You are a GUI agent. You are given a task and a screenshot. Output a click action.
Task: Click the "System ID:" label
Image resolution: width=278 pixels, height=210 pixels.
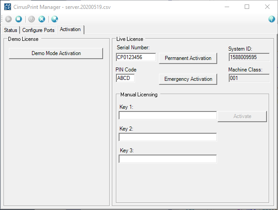(x=240, y=49)
